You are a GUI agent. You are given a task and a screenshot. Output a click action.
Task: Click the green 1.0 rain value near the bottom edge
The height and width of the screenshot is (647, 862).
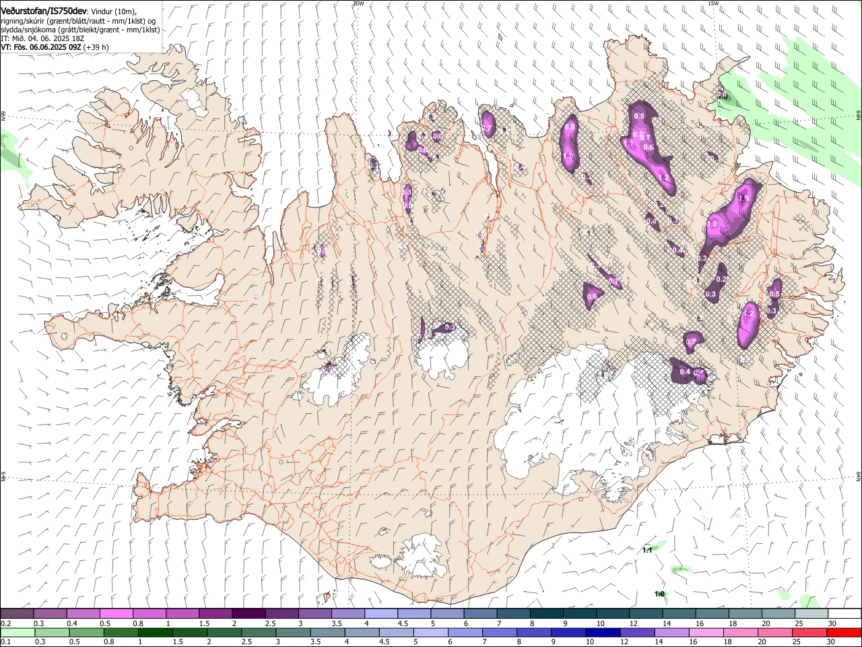click(x=659, y=594)
